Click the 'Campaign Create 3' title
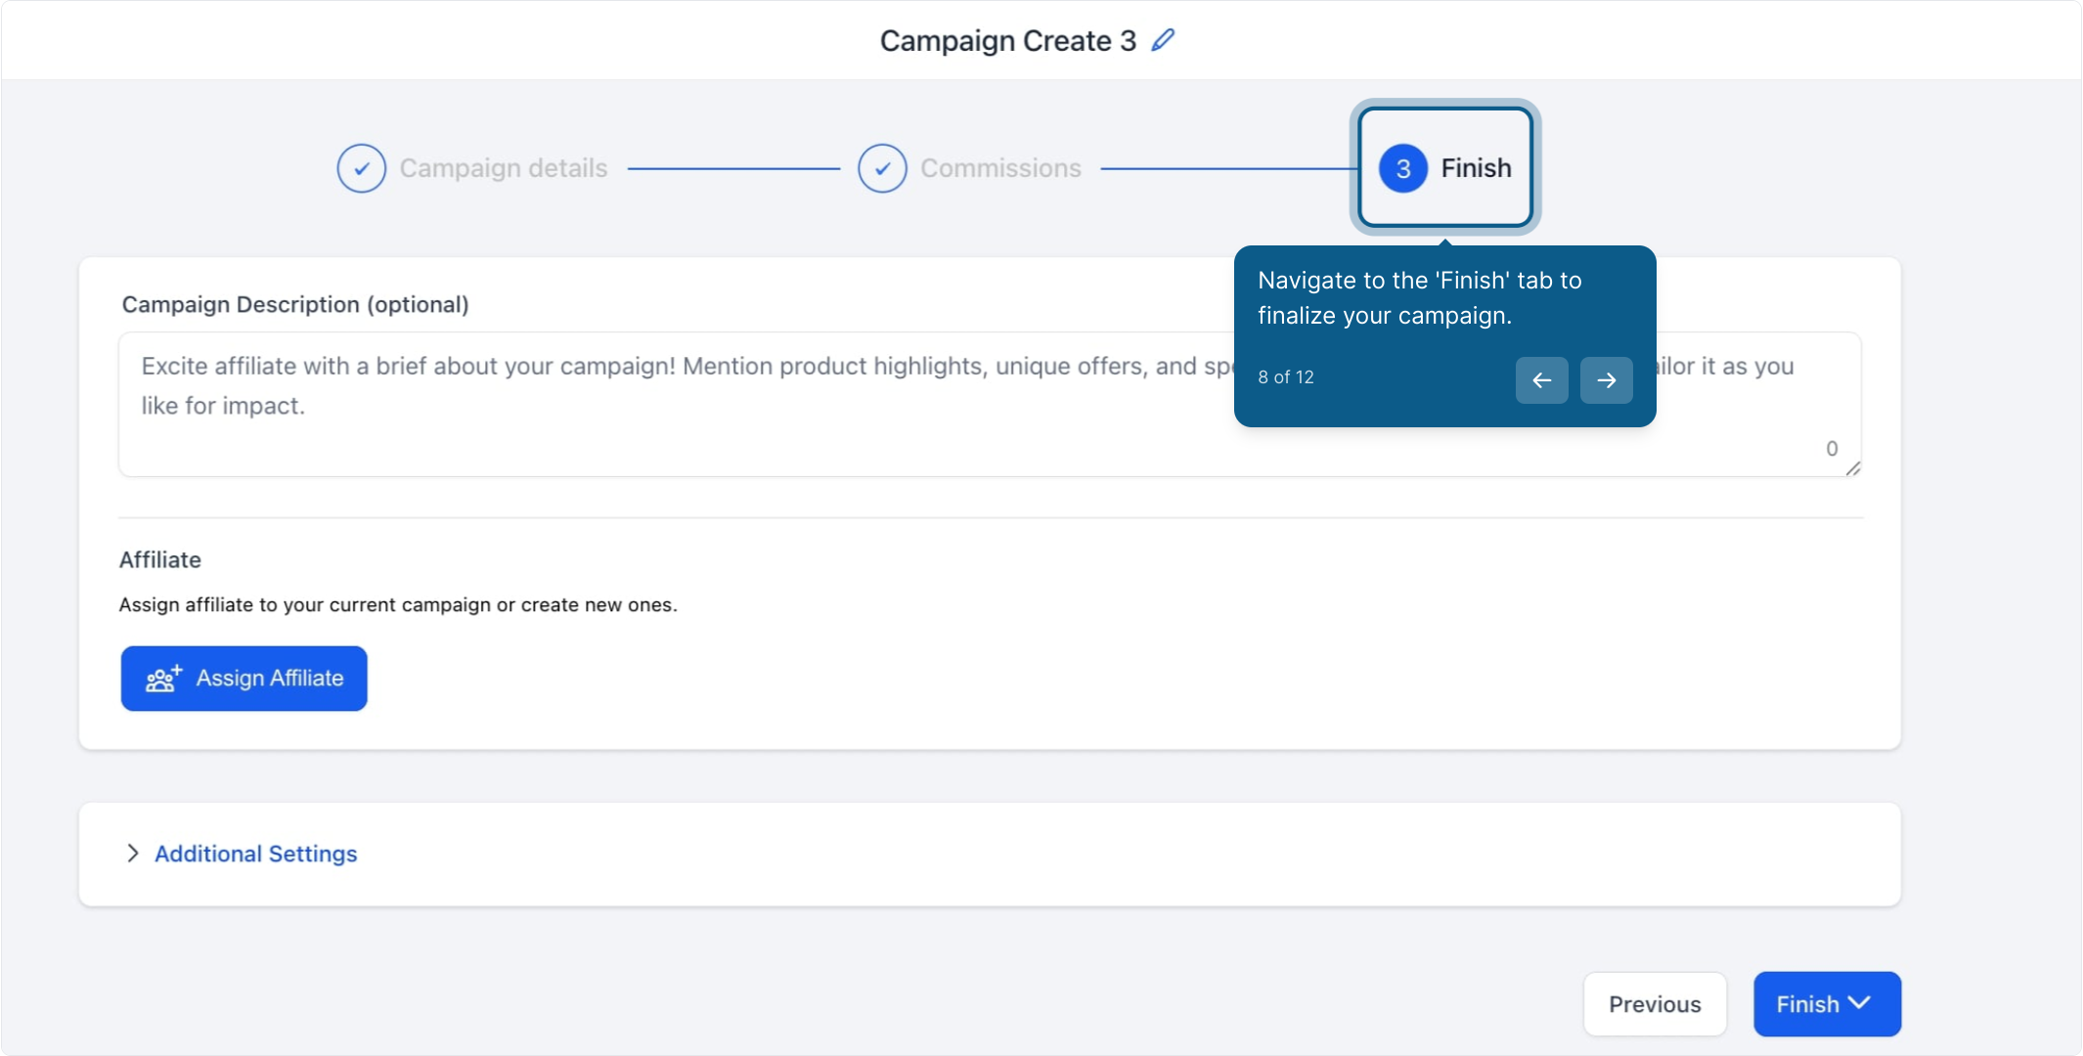Screen dimensions: 2083x1056 point(1008,41)
